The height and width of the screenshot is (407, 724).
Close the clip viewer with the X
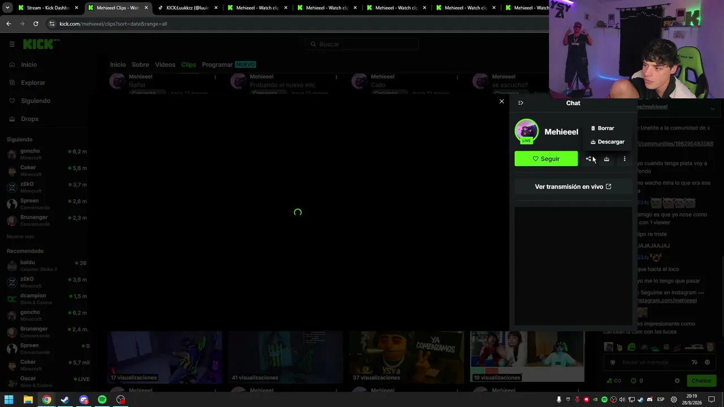pyautogui.click(x=501, y=102)
